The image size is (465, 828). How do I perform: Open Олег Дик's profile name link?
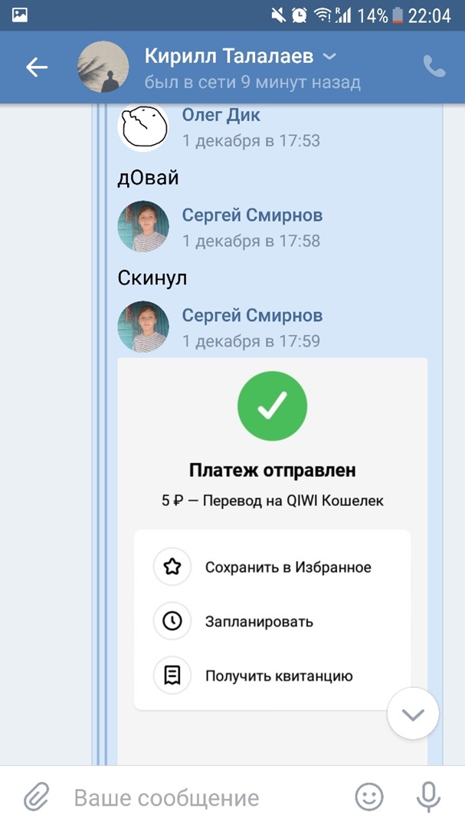[x=221, y=115]
